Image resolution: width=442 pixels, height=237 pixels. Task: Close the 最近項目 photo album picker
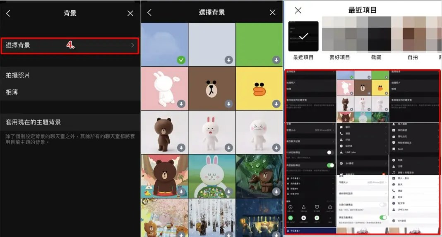click(x=298, y=10)
